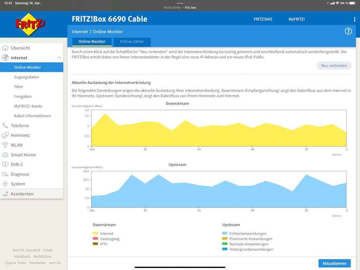Click the Internet breadcrumb link
The width and height of the screenshot is (360, 270).
80,32
